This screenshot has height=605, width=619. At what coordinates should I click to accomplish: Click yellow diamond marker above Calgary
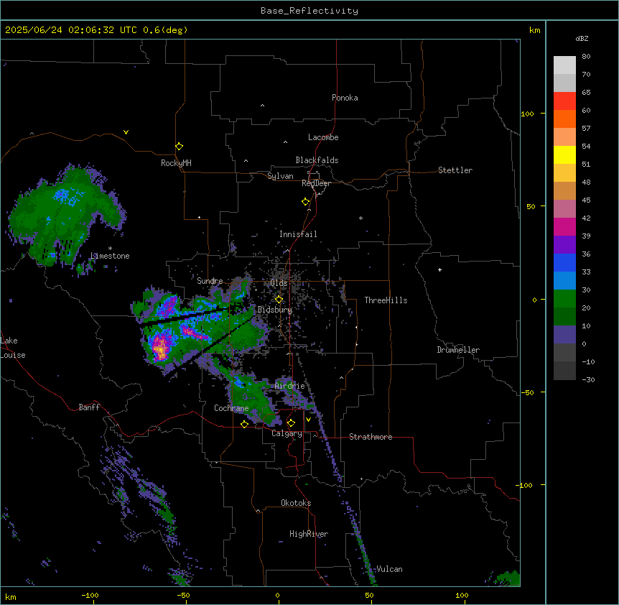pos(291,423)
